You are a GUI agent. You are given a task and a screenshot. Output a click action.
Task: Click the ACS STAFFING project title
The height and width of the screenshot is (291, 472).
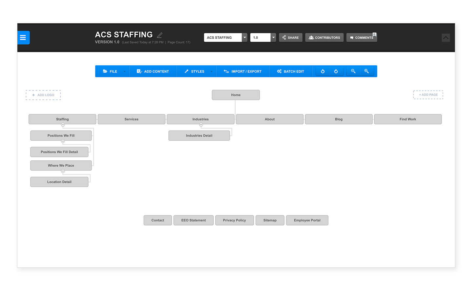tap(124, 35)
